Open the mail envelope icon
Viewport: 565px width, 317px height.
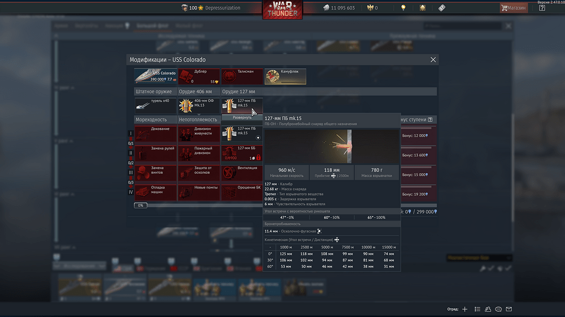pyautogui.click(x=509, y=309)
